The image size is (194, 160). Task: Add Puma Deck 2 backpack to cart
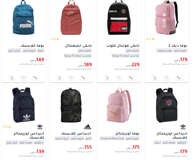click(x=155, y=78)
